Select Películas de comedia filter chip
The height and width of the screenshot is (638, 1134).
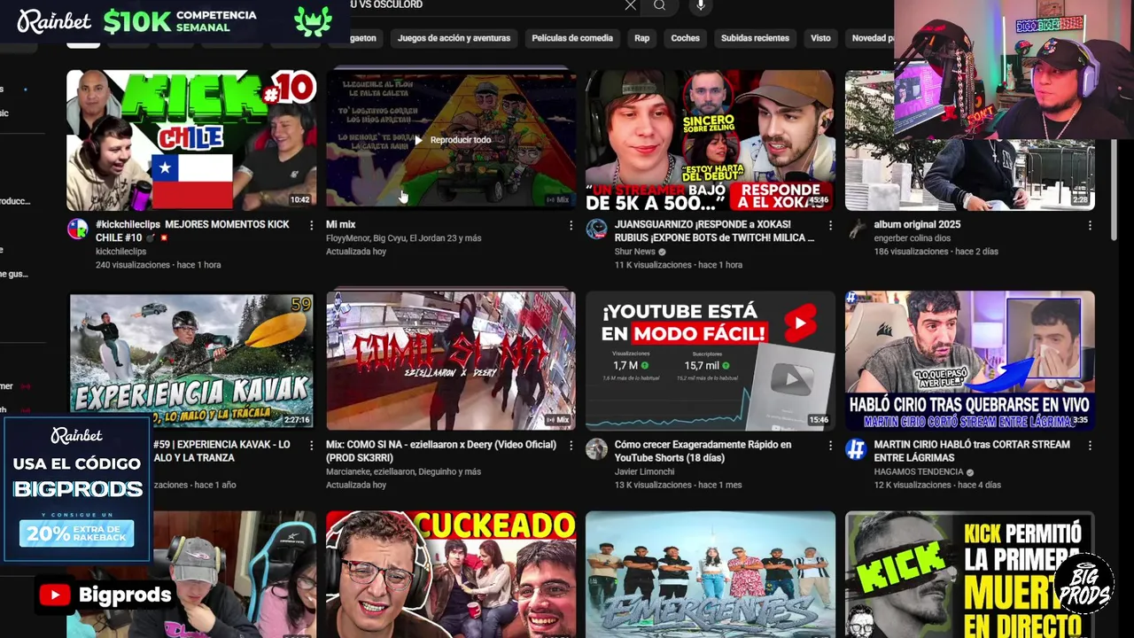572,38
